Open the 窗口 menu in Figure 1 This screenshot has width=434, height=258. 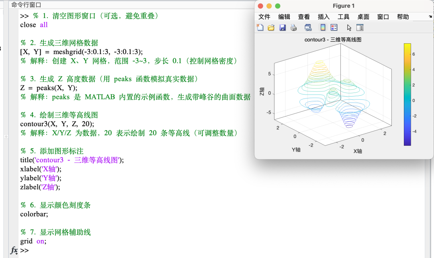(x=383, y=17)
